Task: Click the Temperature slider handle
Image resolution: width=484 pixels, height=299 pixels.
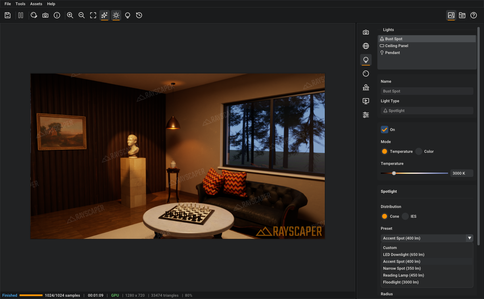Action: pyautogui.click(x=394, y=173)
